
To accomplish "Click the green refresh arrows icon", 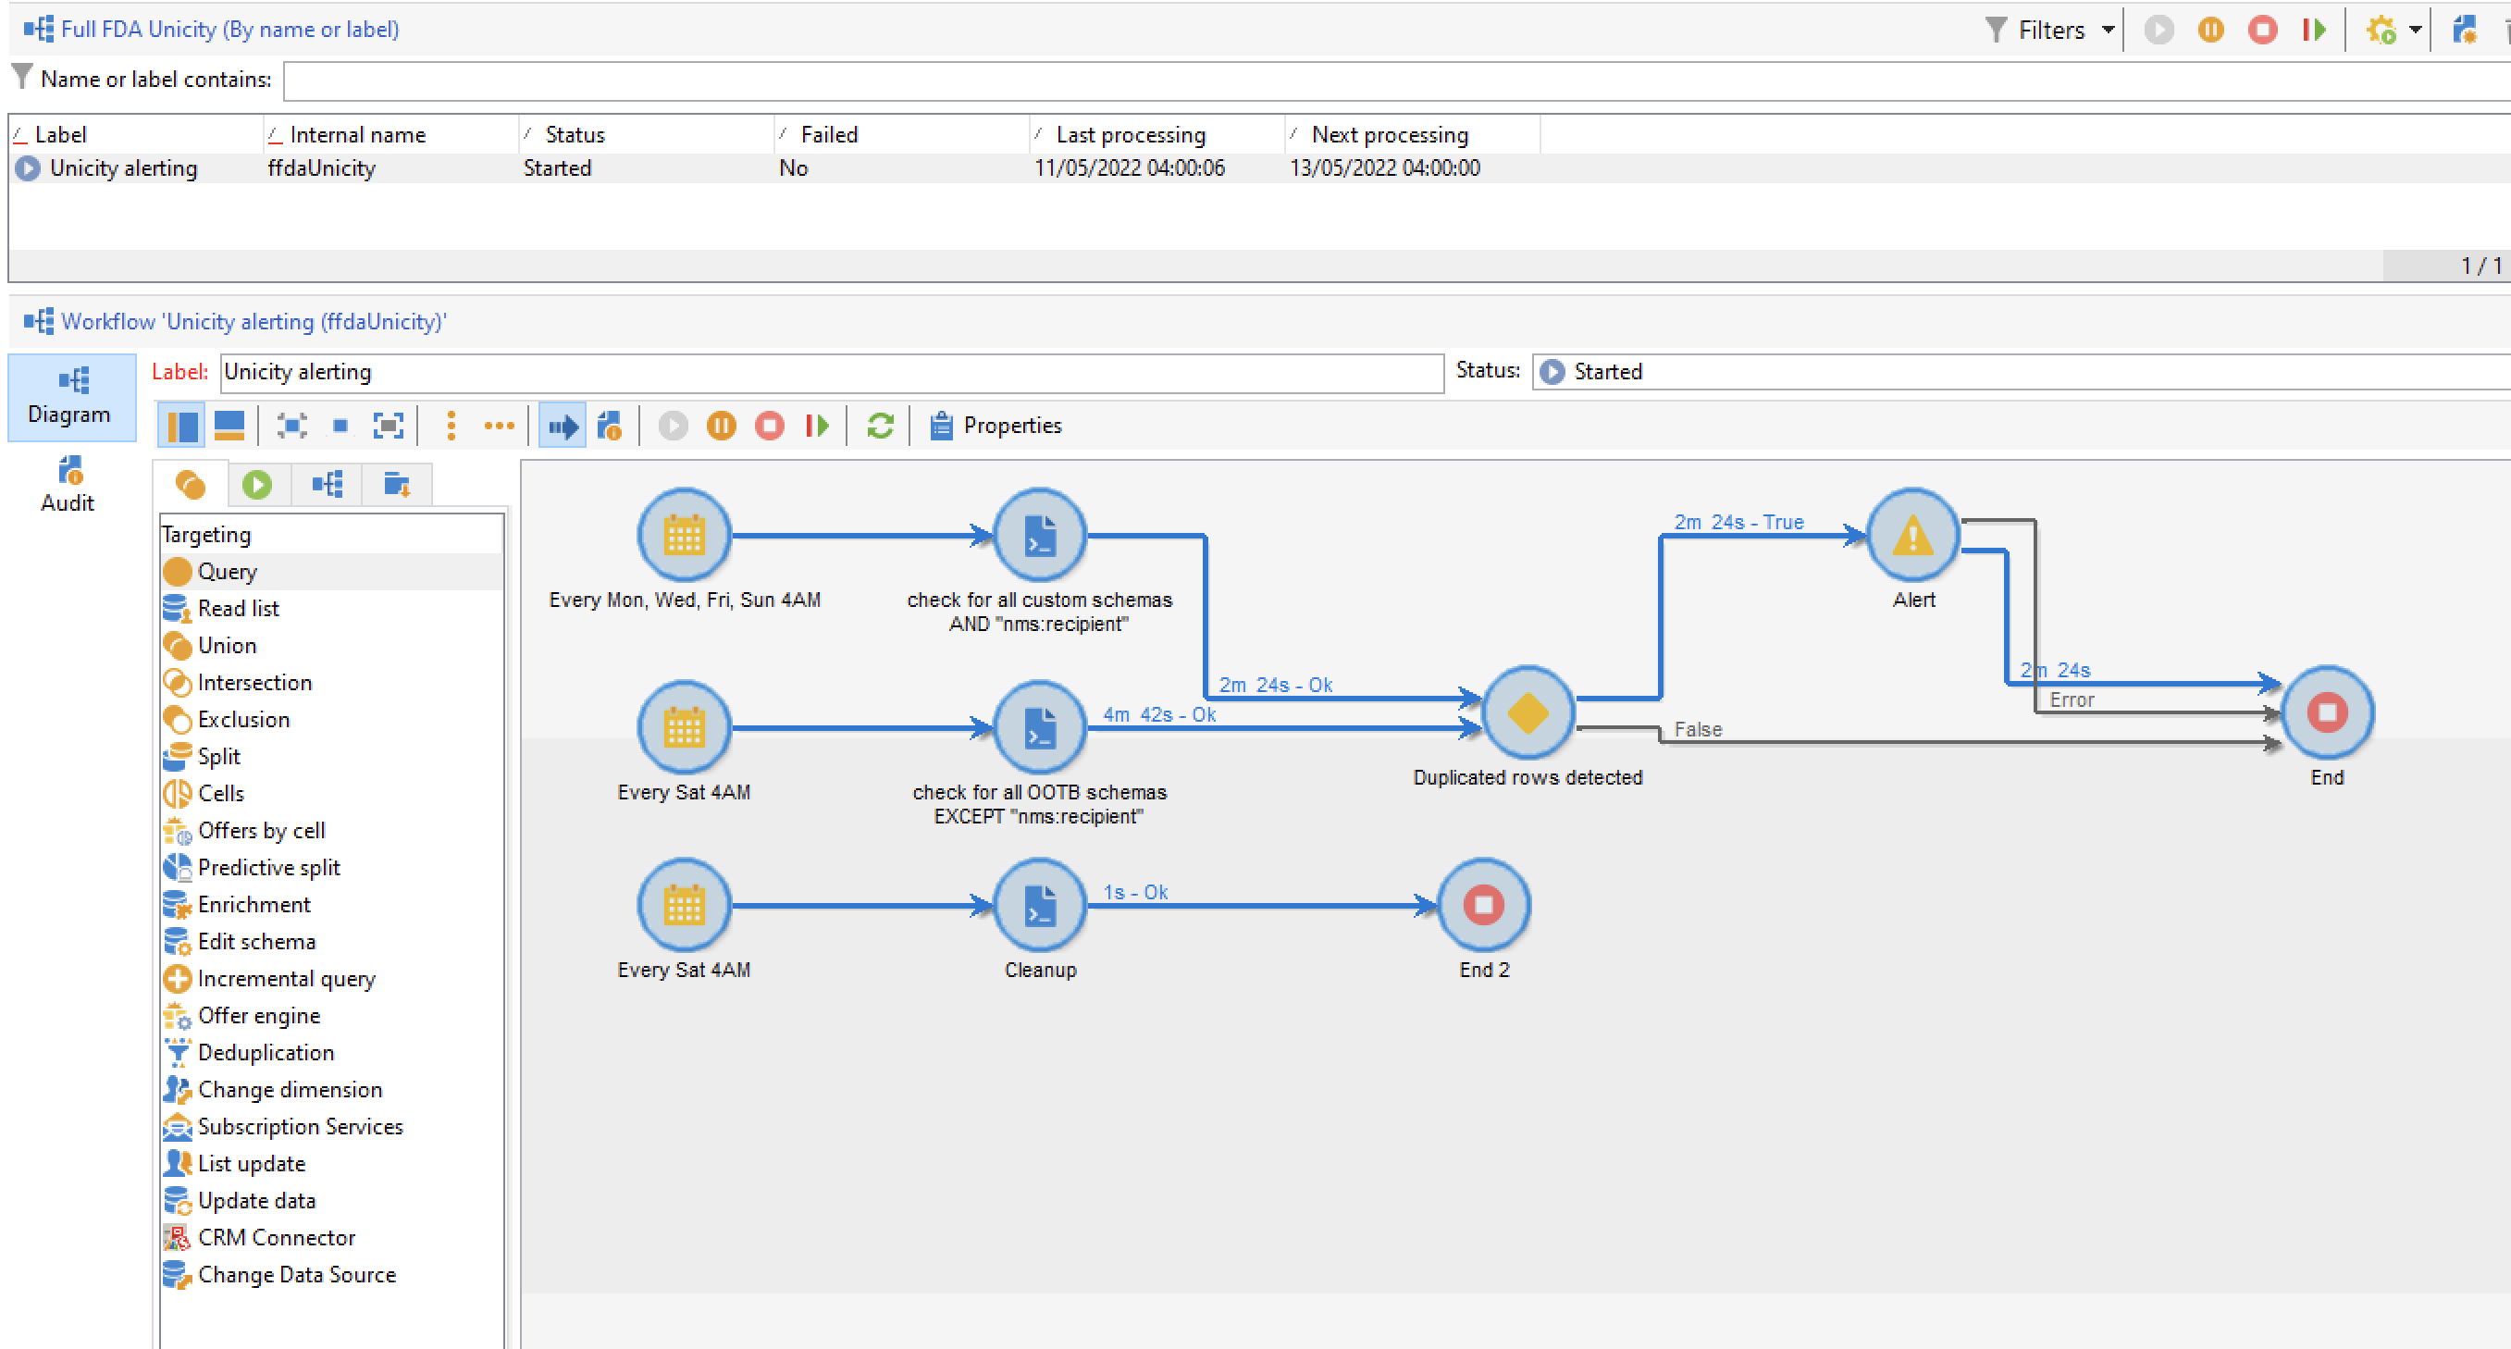I will point(880,426).
